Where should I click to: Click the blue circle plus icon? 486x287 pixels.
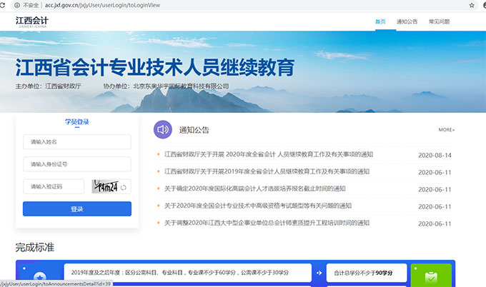point(39,276)
